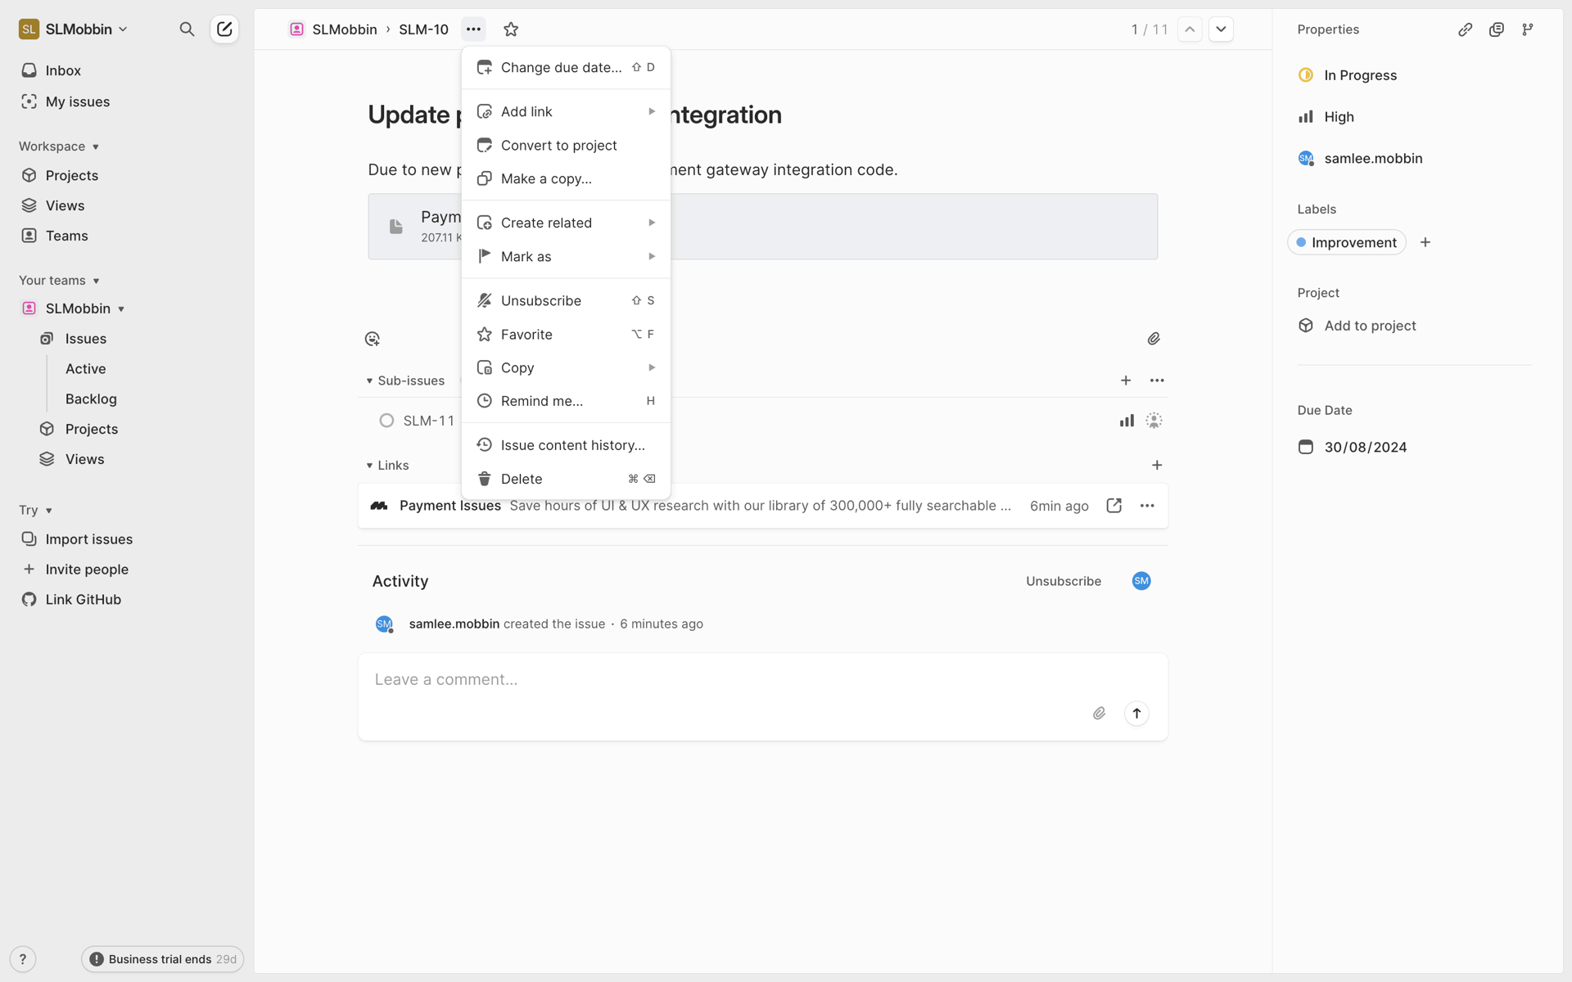Viewport: 1572px width, 982px height.
Task: Open Payment Issues link externally
Action: click(x=1113, y=506)
